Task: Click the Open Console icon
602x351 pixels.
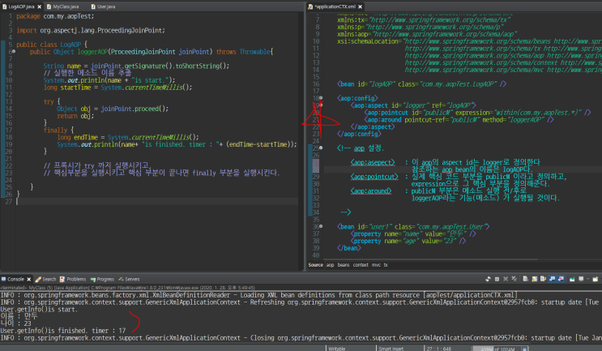Action: point(595,279)
